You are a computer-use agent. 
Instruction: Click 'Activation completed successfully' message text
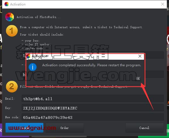click(x=92, y=65)
